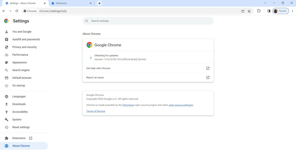This screenshot has height=152, width=296.
Task: Go back with the back arrow
Action: [4, 11]
